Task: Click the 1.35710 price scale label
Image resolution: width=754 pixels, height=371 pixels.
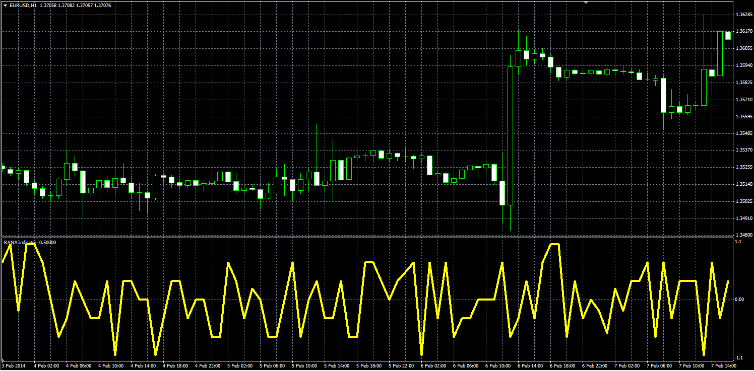Action: pyautogui.click(x=744, y=99)
